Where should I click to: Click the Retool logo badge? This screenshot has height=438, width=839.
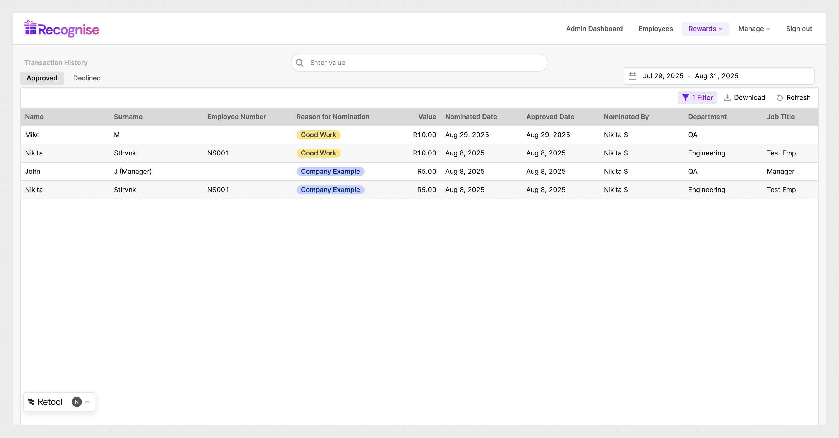click(x=45, y=402)
